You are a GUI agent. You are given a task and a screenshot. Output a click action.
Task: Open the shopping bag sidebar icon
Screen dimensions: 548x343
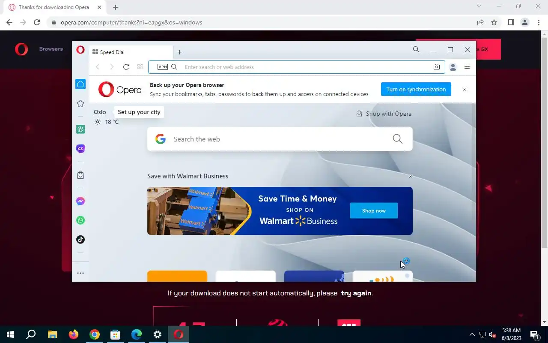point(80,175)
